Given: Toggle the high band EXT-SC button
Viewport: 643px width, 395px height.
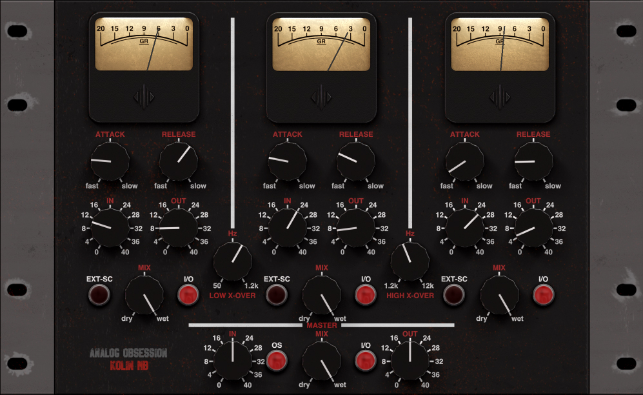Looking at the screenshot, I should 454,294.
